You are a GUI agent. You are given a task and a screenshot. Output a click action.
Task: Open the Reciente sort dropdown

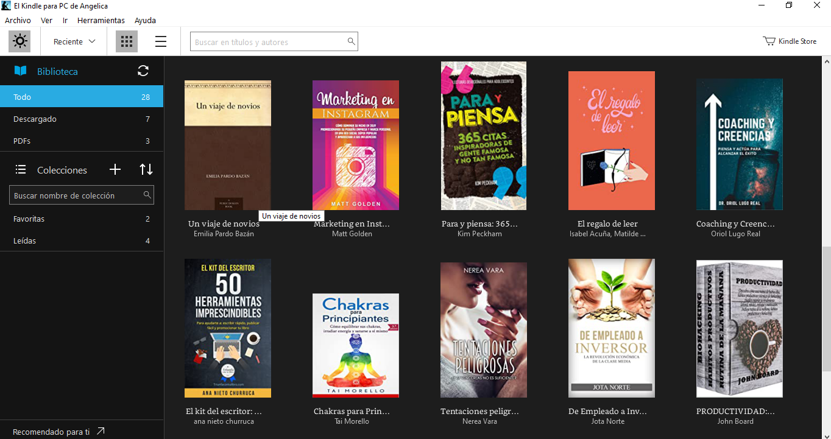(x=75, y=41)
